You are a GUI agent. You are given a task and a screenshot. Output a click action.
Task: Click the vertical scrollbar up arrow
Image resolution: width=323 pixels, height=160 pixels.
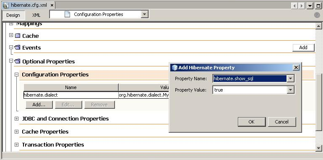tap(319, 26)
